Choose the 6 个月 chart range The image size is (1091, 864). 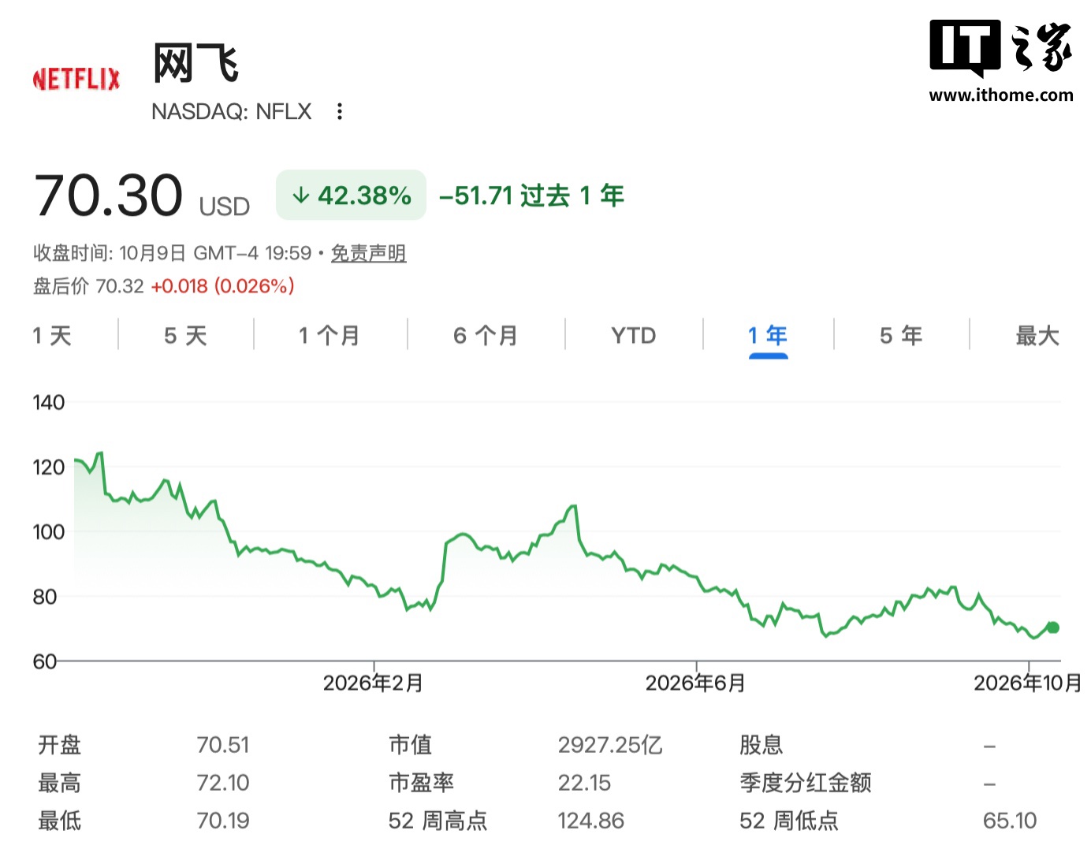pyautogui.click(x=486, y=336)
